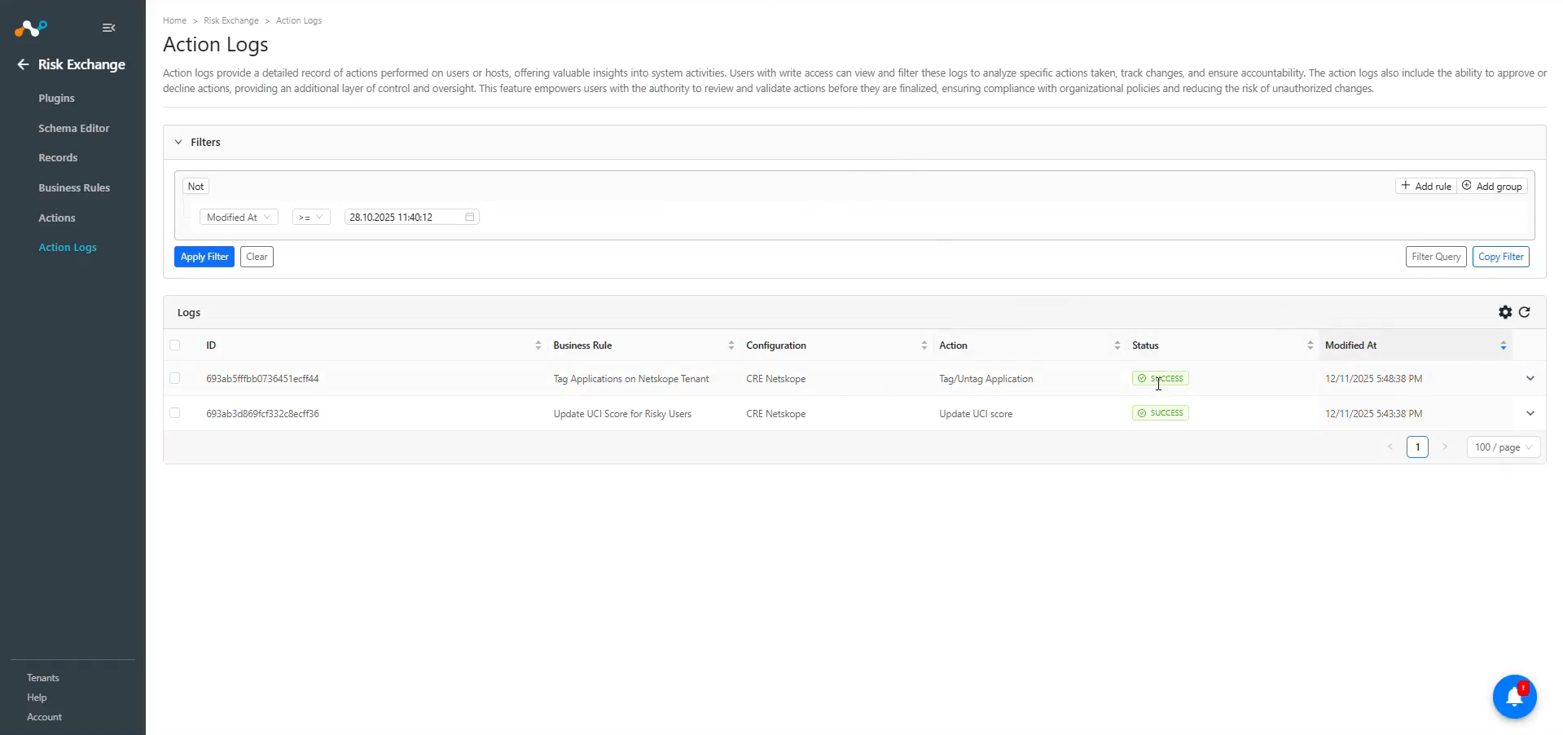Click ID 693ab3d869fcf332c8ecff36

262,414
